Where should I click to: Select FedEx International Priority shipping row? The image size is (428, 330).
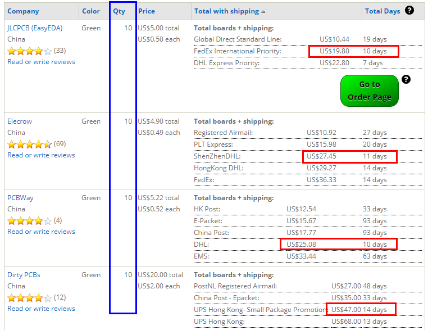pos(308,51)
